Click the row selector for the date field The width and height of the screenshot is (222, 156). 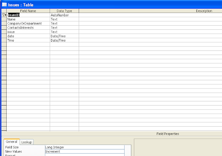pos(4,36)
